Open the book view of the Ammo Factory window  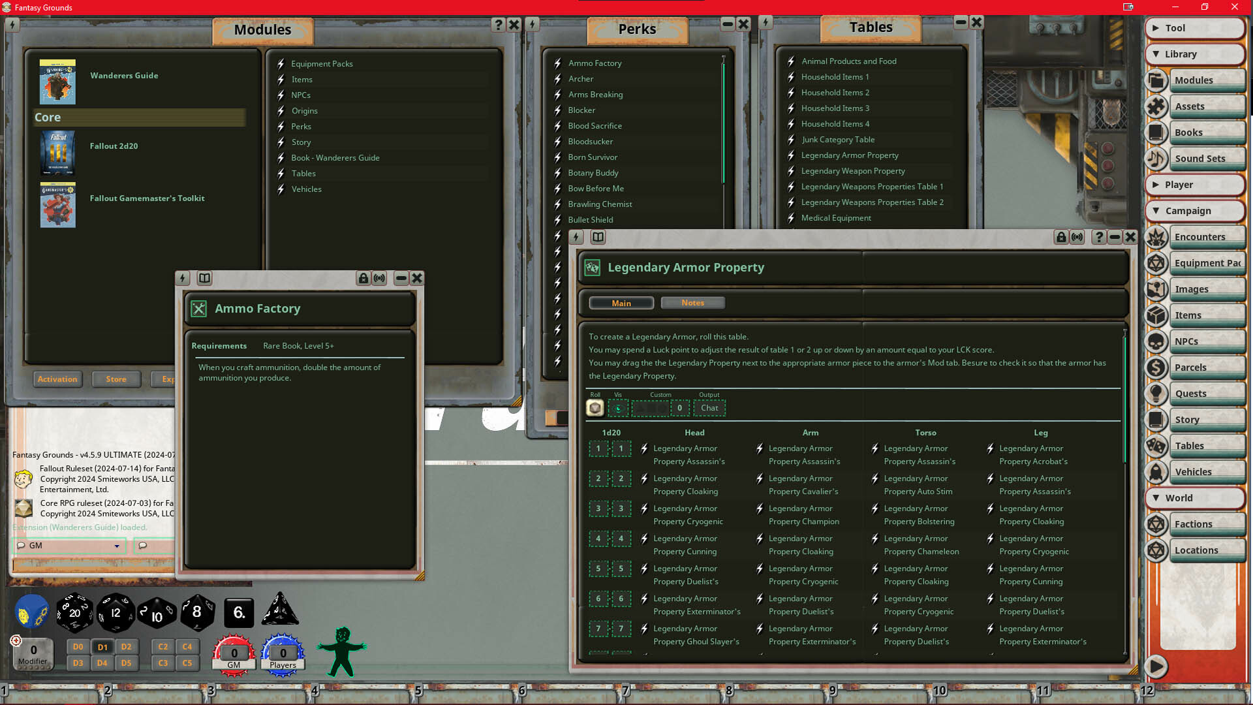pyautogui.click(x=204, y=277)
